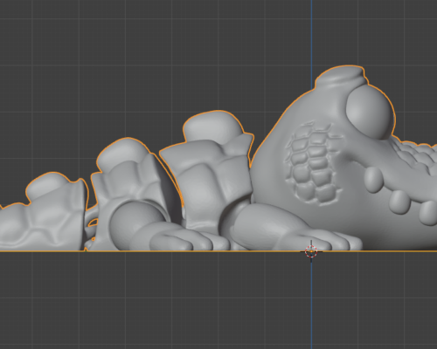Select the crocodile model by its large eye
The width and height of the screenshot is (437, 349).
[370, 112]
